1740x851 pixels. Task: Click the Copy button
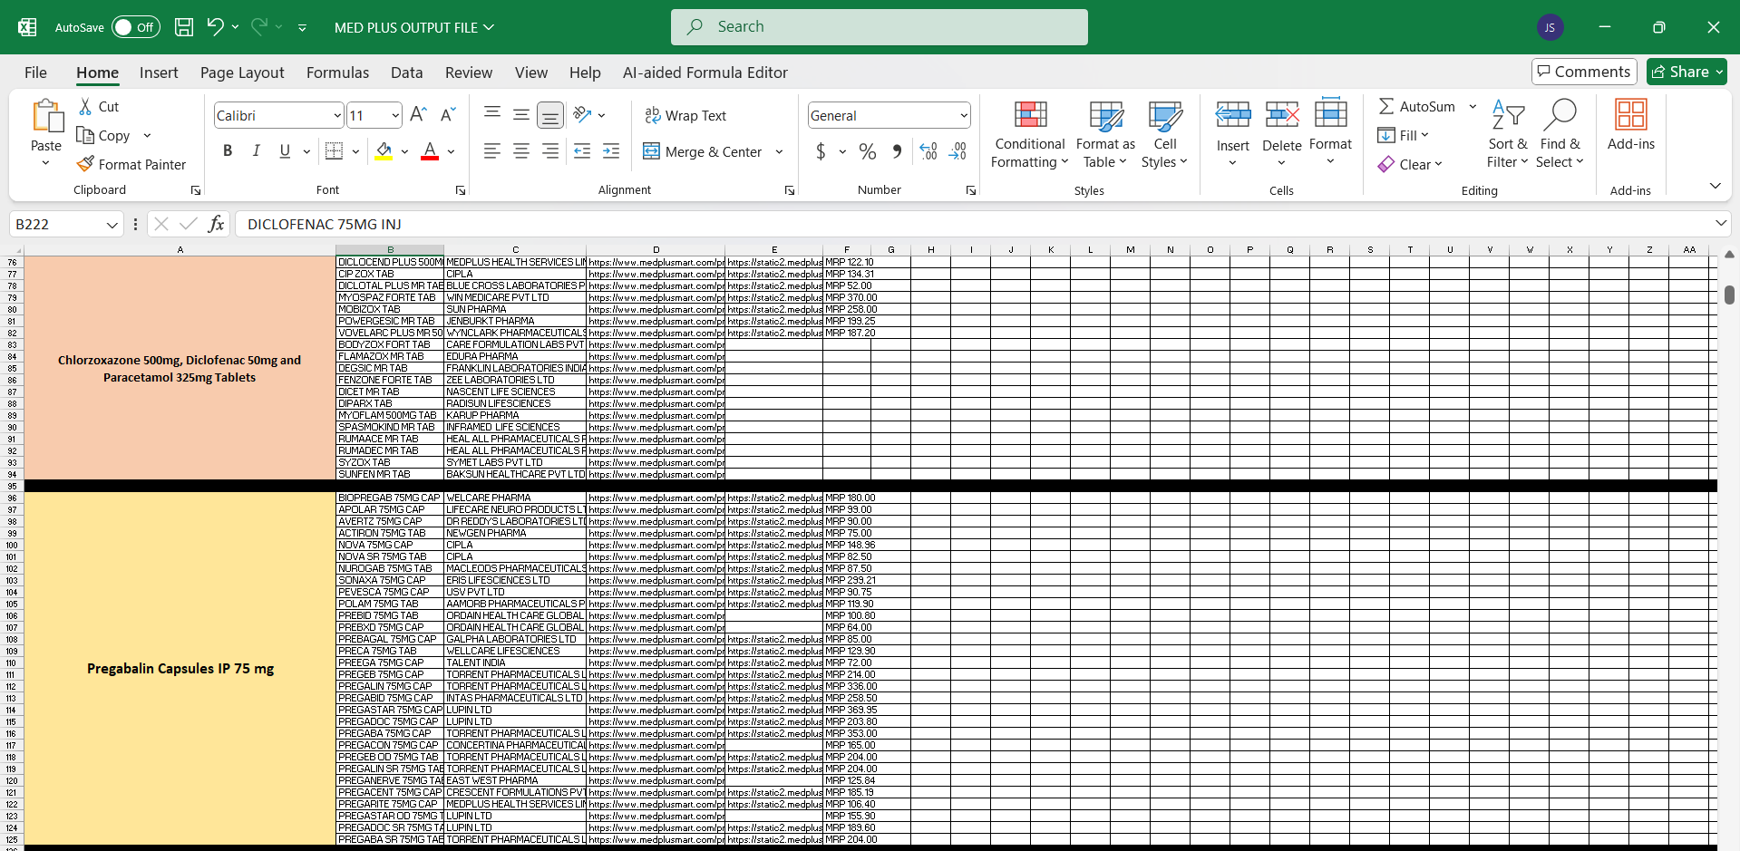pyautogui.click(x=103, y=135)
